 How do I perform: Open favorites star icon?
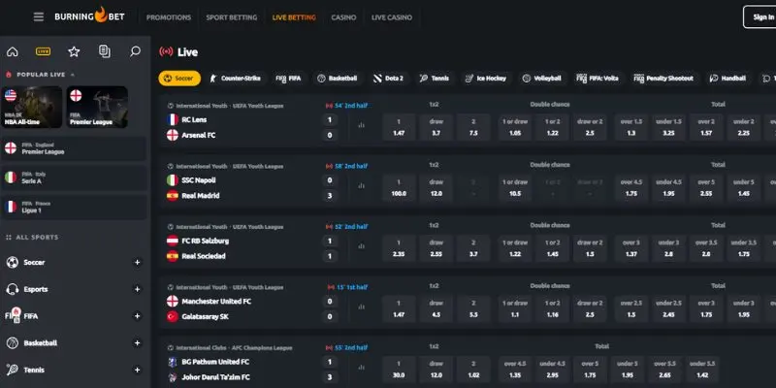coord(74,51)
